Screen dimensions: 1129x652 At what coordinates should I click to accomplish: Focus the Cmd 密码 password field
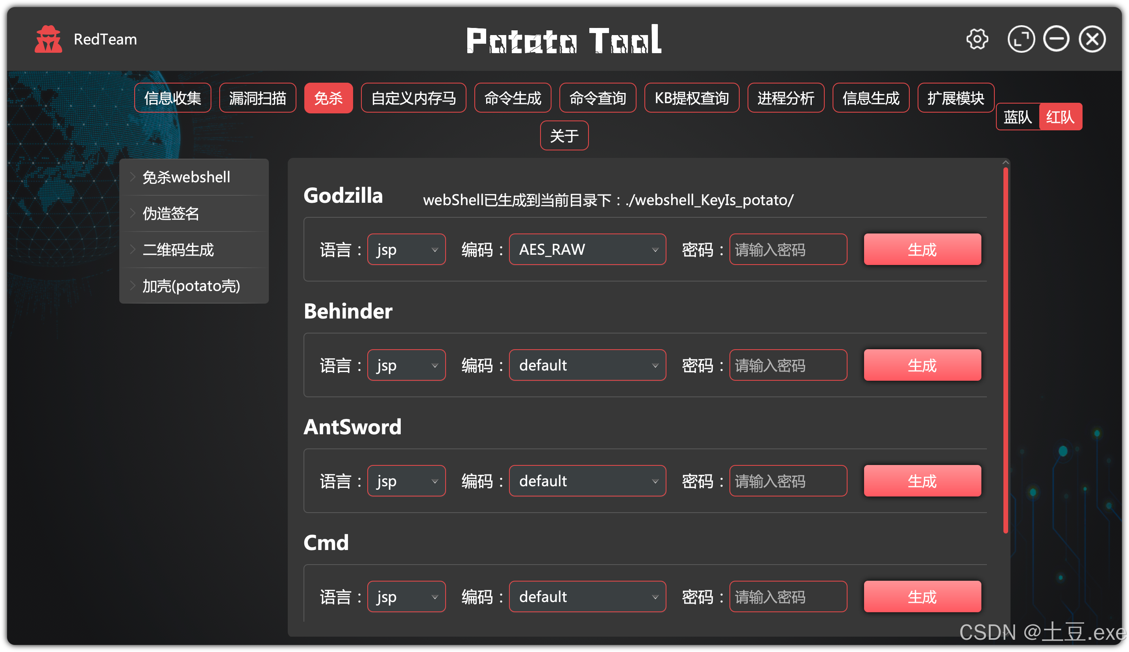(788, 597)
